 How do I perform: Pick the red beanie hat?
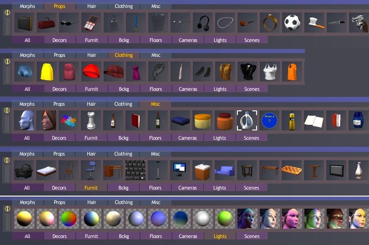tap(91, 72)
